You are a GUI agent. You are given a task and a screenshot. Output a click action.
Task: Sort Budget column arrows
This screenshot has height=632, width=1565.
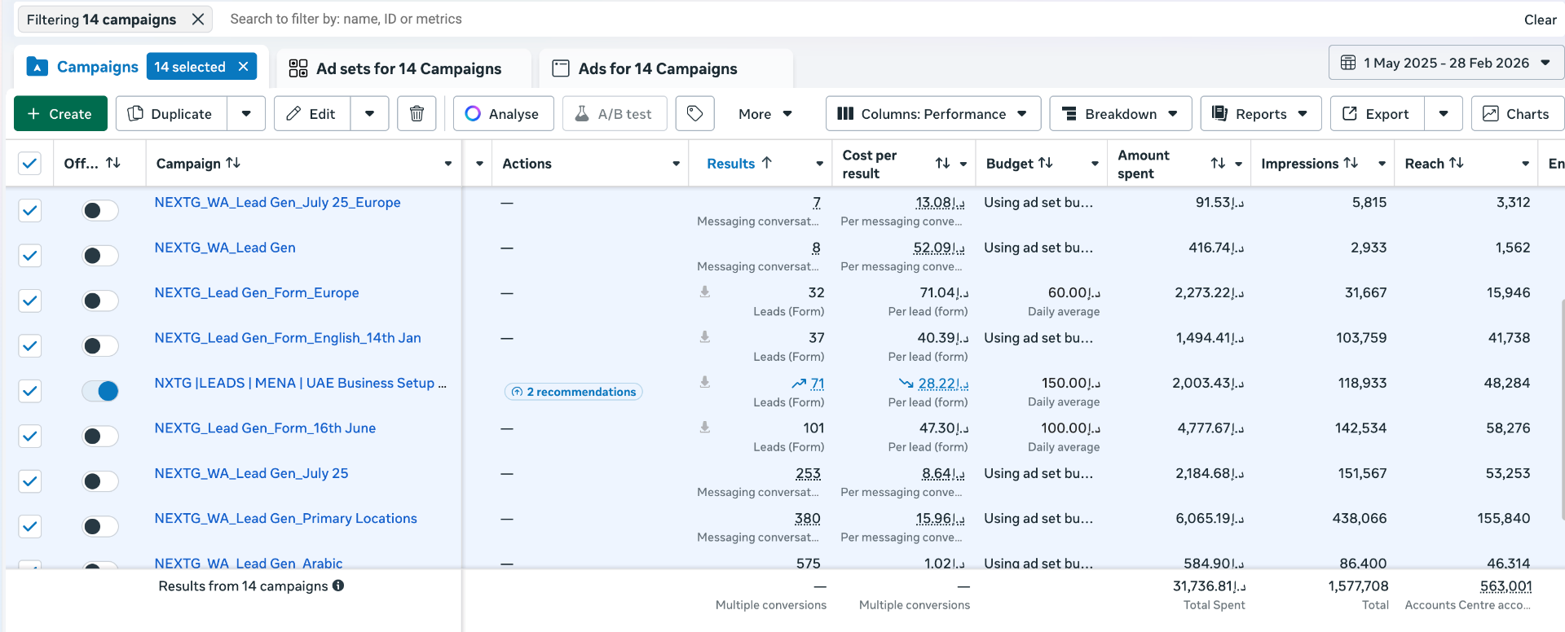pyautogui.click(x=1046, y=163)
